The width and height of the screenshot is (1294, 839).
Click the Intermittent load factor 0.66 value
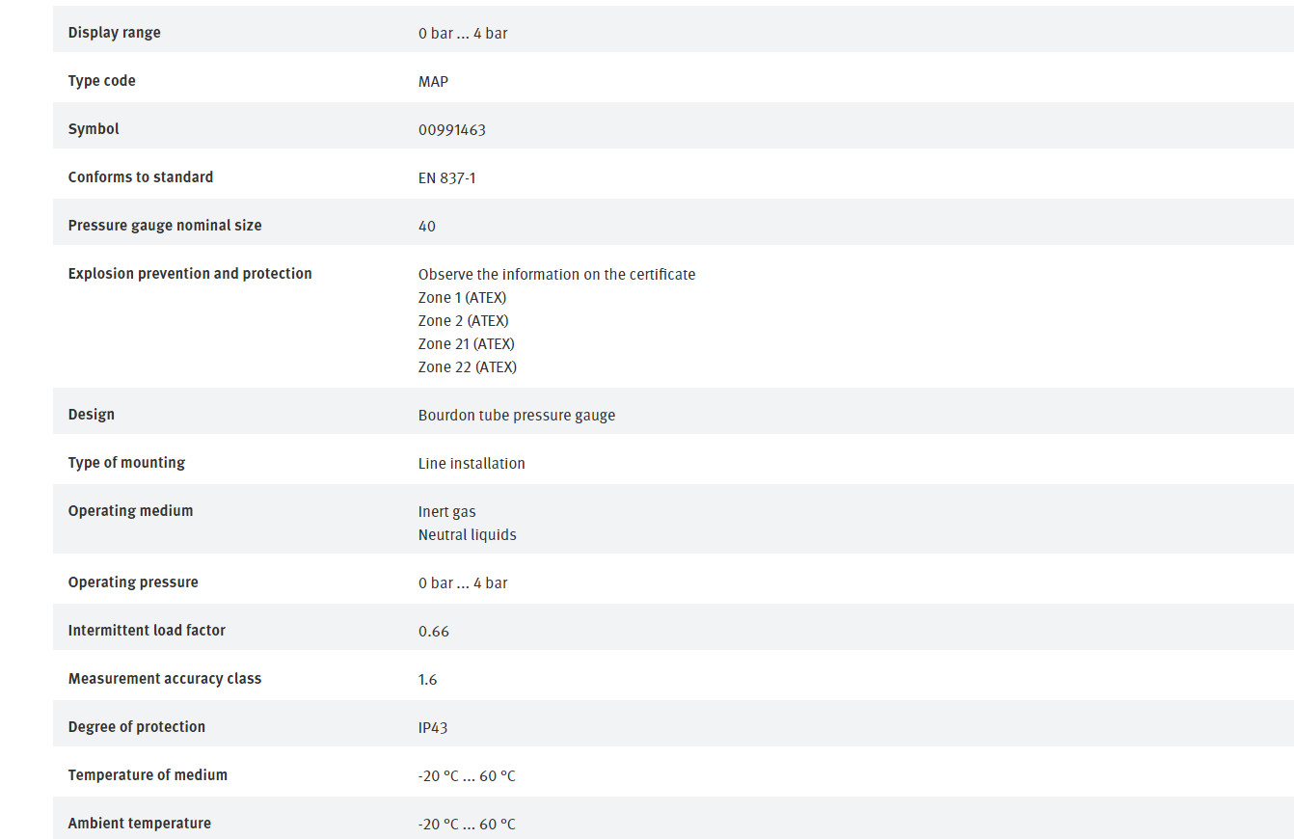[434, 632]
